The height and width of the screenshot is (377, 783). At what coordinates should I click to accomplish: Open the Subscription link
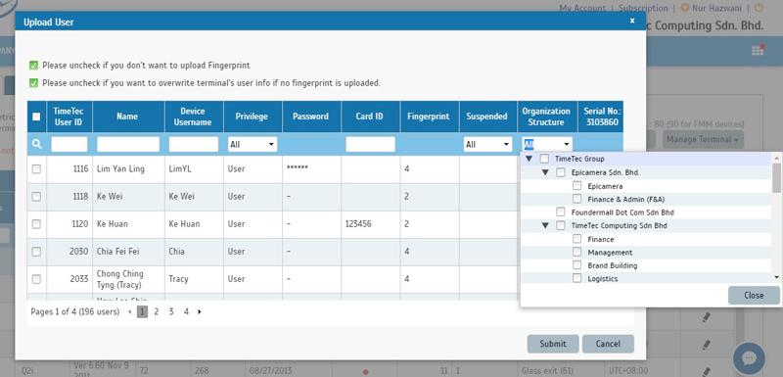pos(643,8)
